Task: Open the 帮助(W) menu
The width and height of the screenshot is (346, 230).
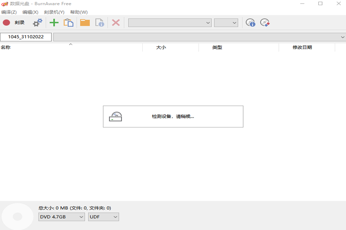Action: click(x=79, y=12)
